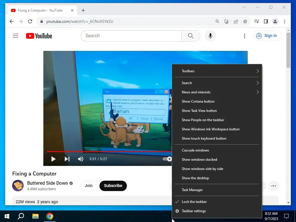The height and width of the screenshot is (222, 296).
Task: Play the video
Action: tap(53, 159)
